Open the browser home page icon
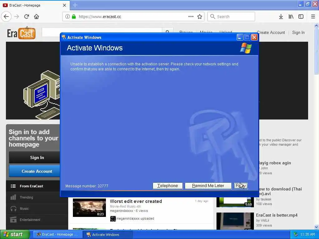The width and height of the screenshot is (319, 239). [36, 17]
